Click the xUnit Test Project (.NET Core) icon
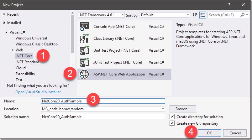This screenshot has height=140, width=252. click(84, 62)
